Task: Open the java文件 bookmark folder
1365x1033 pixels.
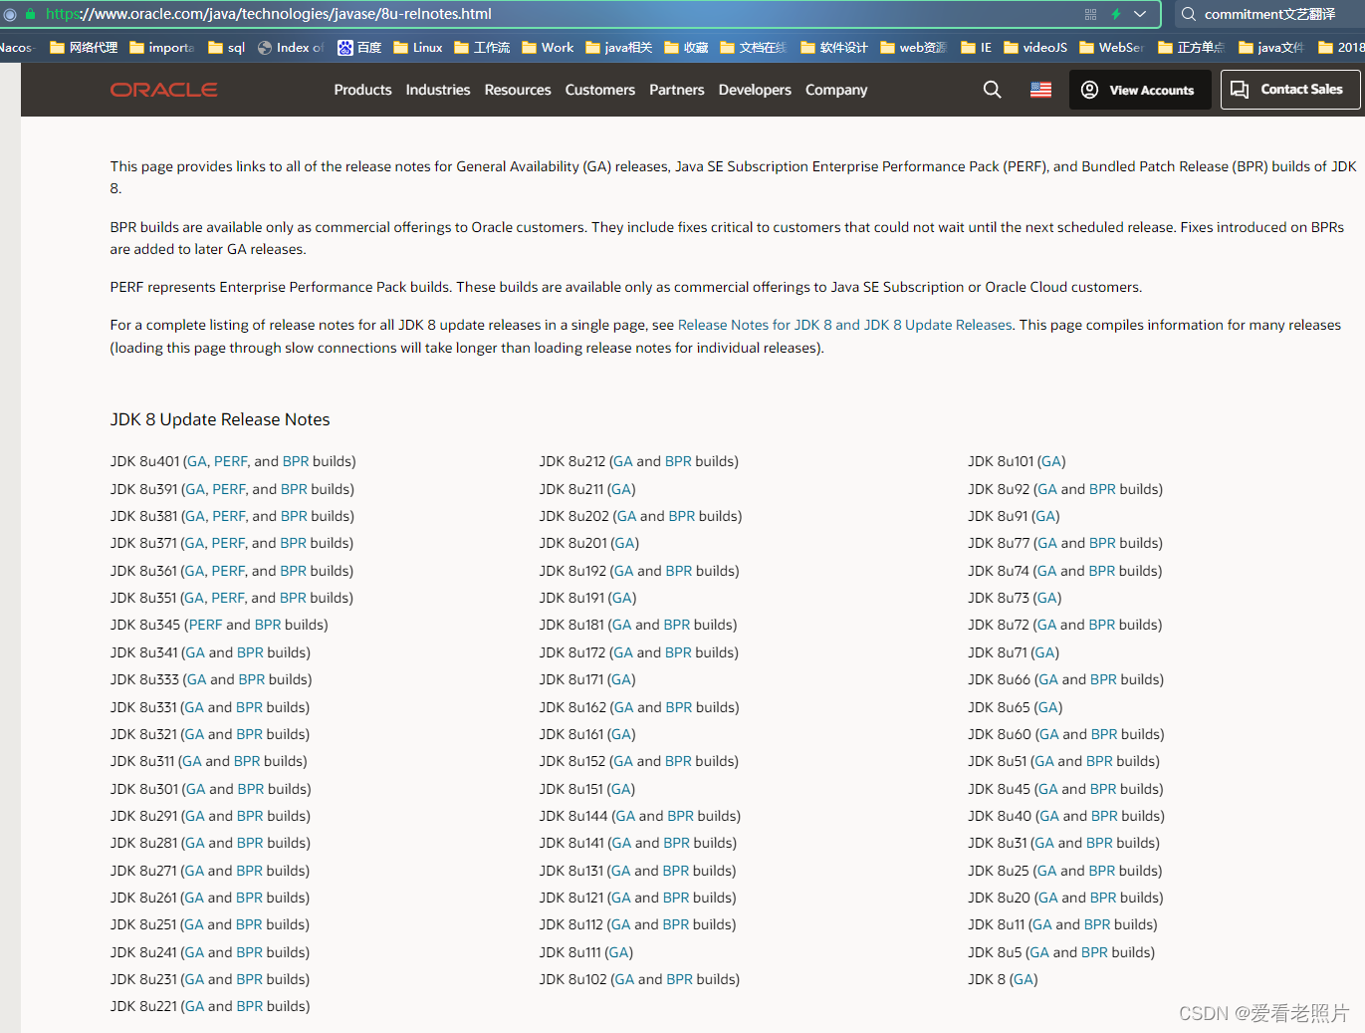Action: point(1271,47)
